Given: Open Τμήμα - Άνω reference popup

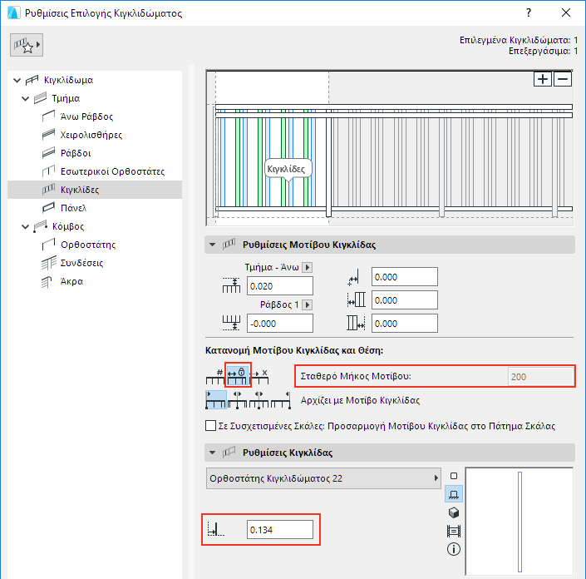Looking at the screenshot, I should 308,267.
